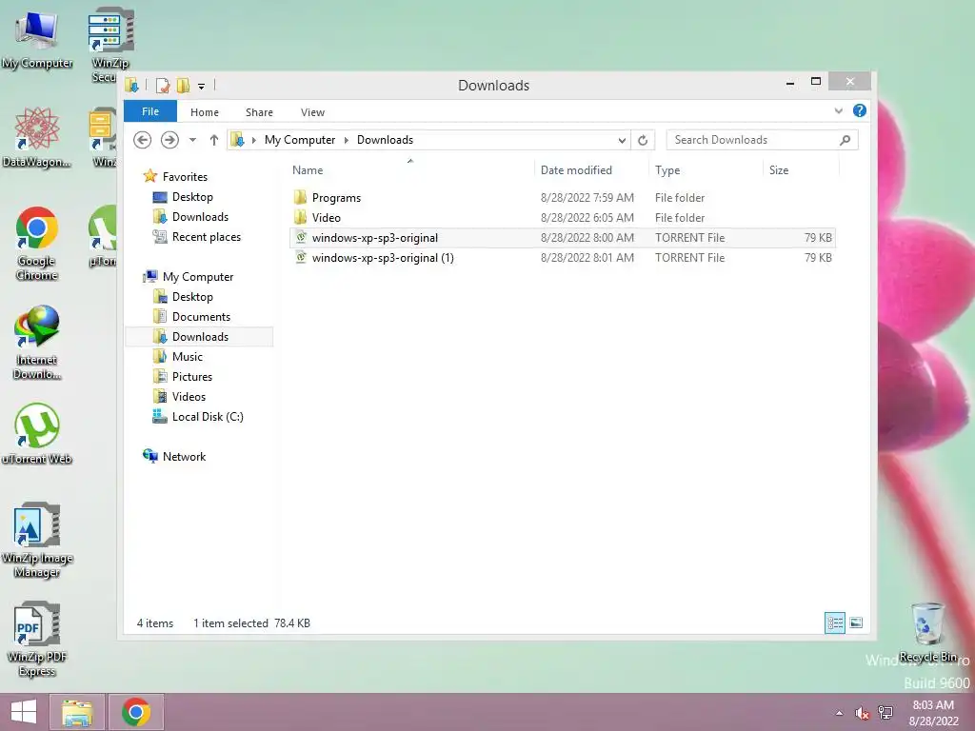Screen dimensions: 975x731
Task: Refresh the Downloads folder view
Action: [643, 140]
